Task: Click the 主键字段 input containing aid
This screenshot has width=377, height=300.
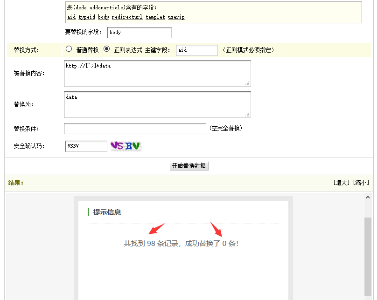Action: [x=196, y=50]
